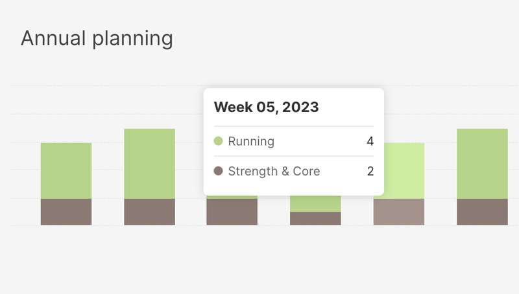Click the second bar's brown base segment
This screenshot has height=294, width=519.
149,212
